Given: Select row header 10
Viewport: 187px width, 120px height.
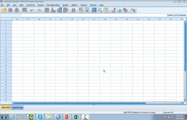Looking at the screenshot, I should point(6,52).
